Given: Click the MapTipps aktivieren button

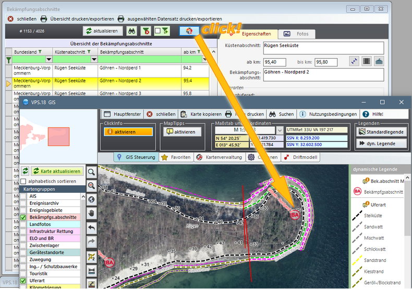Looking at the screenshot, I should click(x=183, y=132).
